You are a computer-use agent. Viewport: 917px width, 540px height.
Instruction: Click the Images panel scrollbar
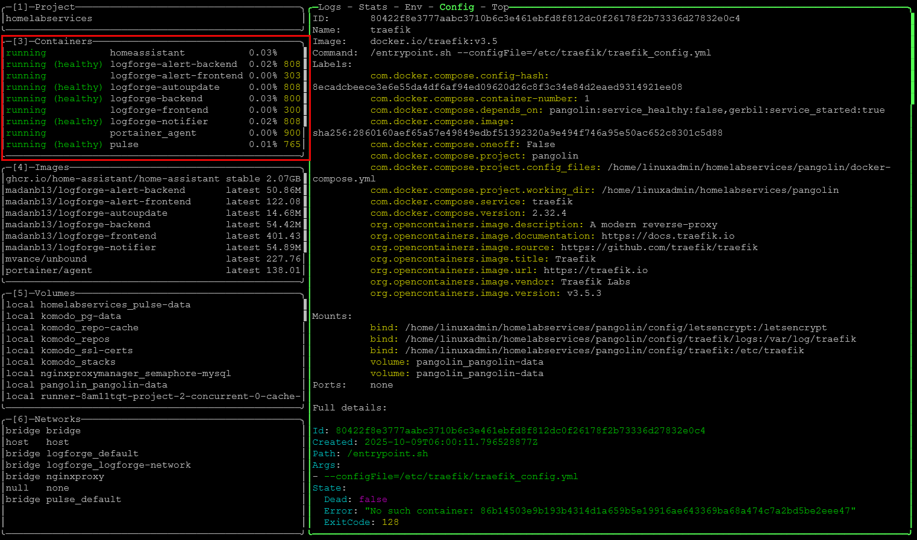(x=305, y=213)
